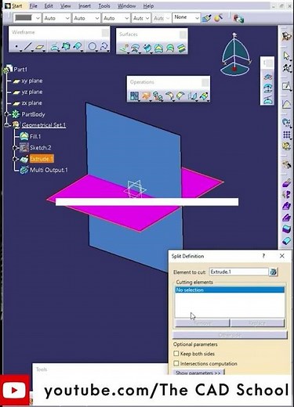The width and height of the screenshot is (294, 407).
Task: Open the Edit menu
Action: [x=49, y=5]
